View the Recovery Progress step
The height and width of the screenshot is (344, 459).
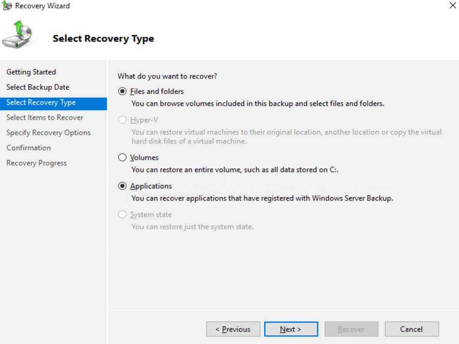coord(36,163)
